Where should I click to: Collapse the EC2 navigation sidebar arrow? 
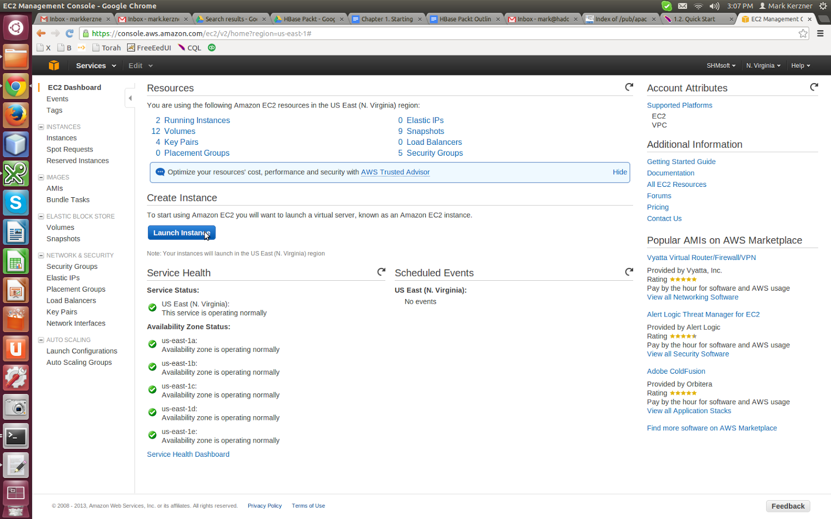[x=130, y=98]
